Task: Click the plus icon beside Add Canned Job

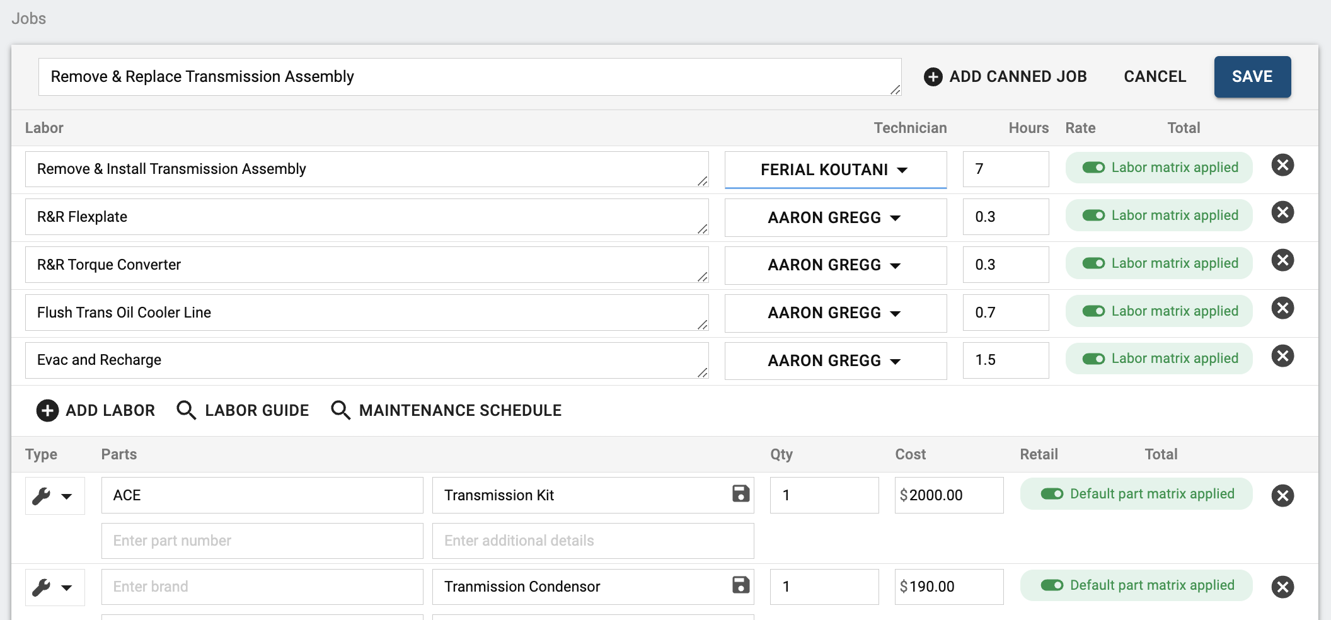Action: pyautogui.click(x=933, y=77)
